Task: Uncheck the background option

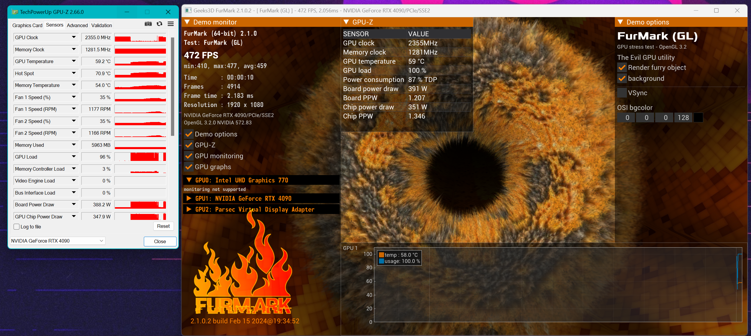Action: pyautogui.click(x=622, y=78)
